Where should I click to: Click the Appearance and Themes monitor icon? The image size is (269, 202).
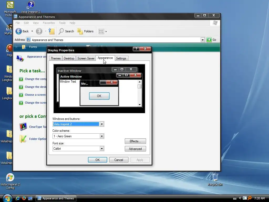pyautogui.click(x=20, y=58)
